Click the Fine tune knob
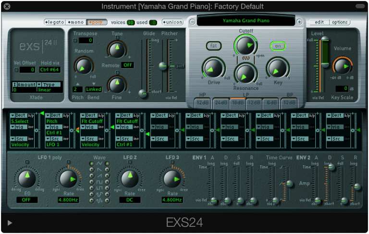The image size is (369, 234). [x=117, y=85]
